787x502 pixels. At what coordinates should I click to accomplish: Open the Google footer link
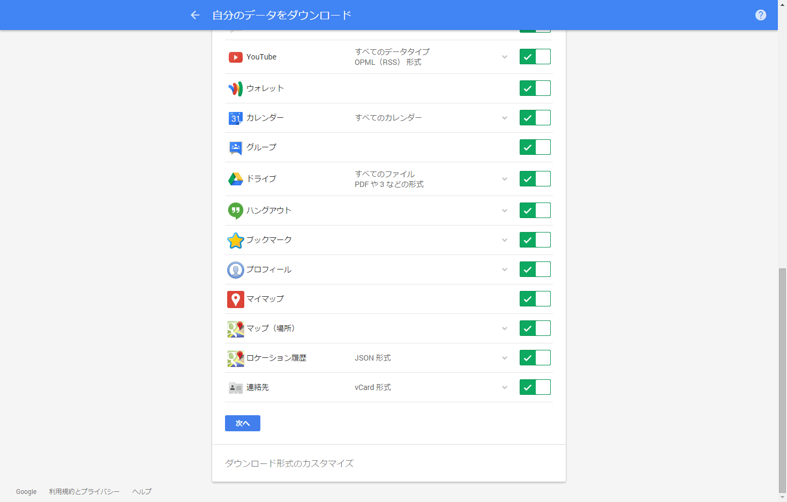point(26,492)
